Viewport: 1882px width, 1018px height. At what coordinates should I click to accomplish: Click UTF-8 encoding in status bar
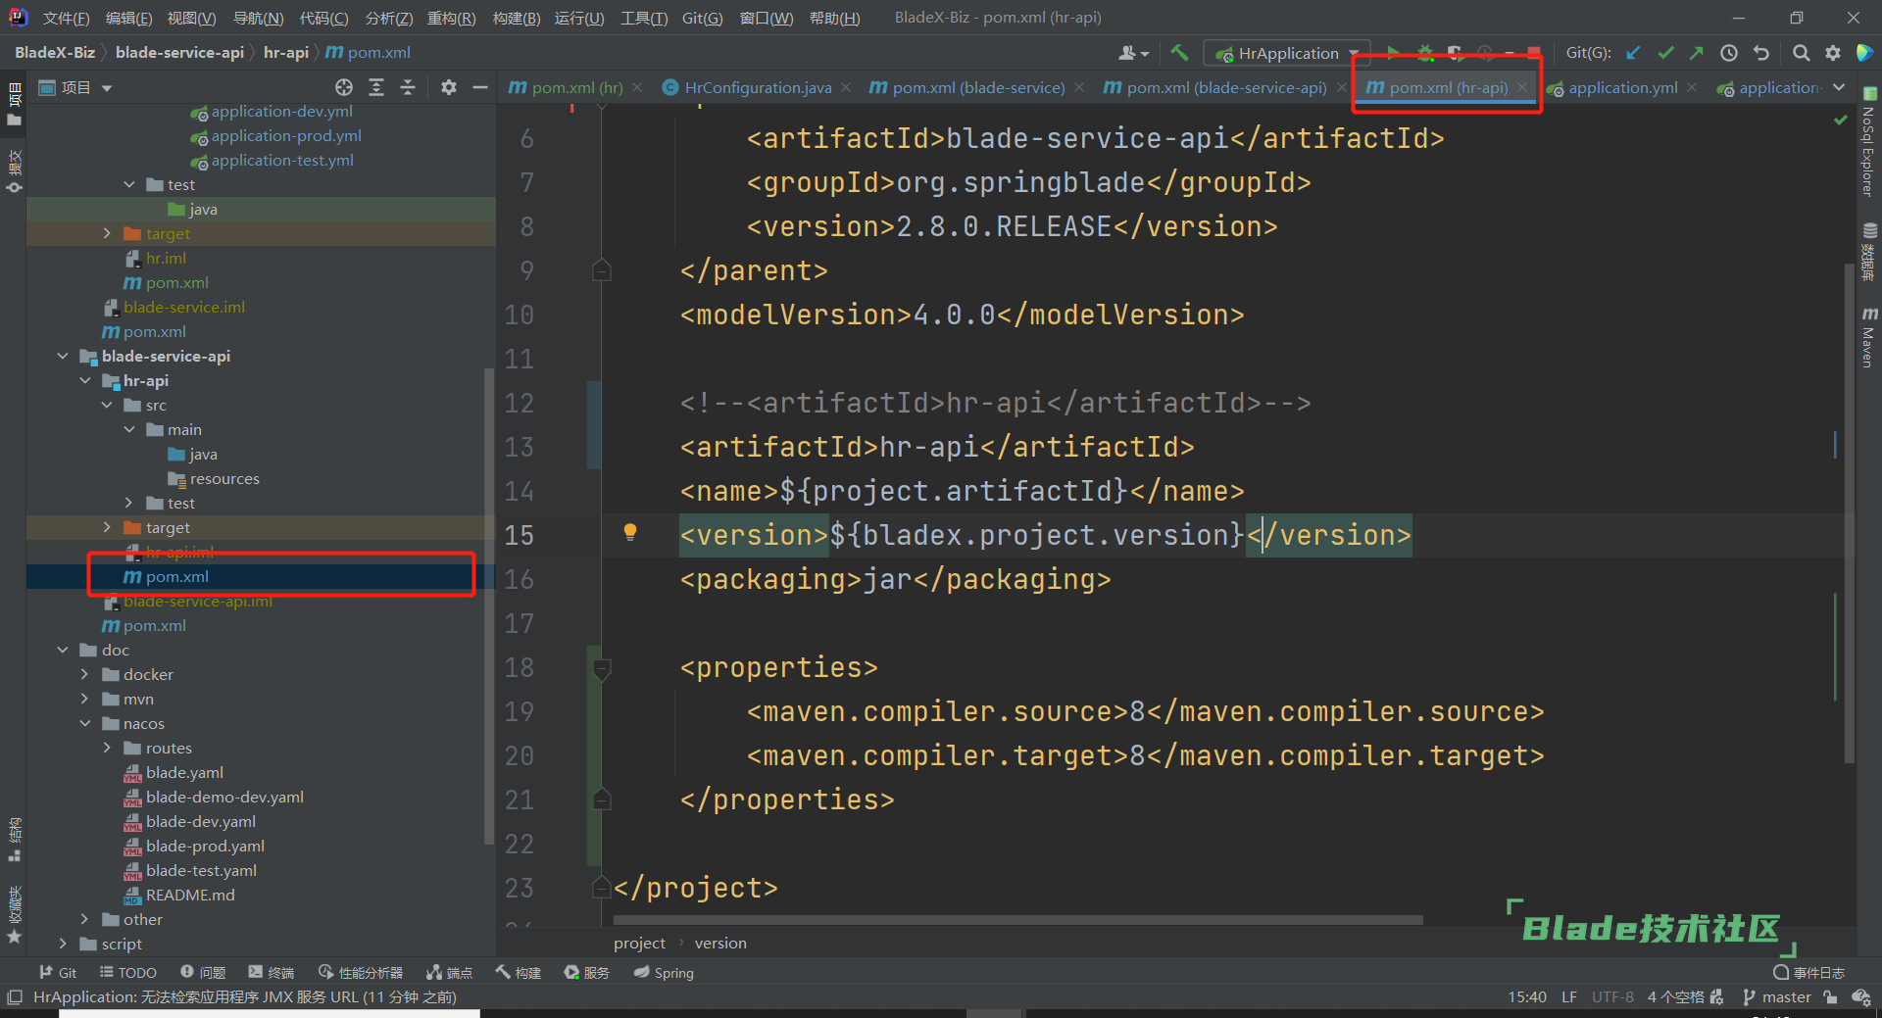[1612, 997]
